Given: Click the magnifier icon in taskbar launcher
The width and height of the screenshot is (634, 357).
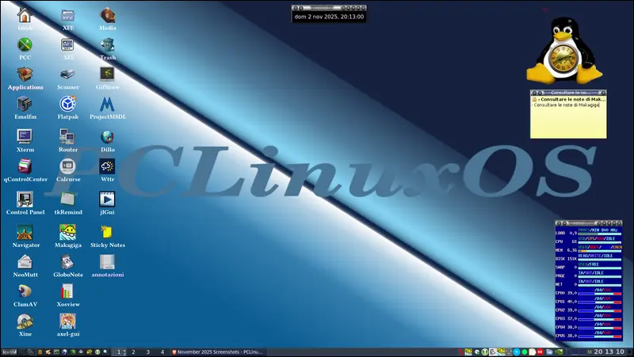Looking at the screenshot, I should pos(105,351).
